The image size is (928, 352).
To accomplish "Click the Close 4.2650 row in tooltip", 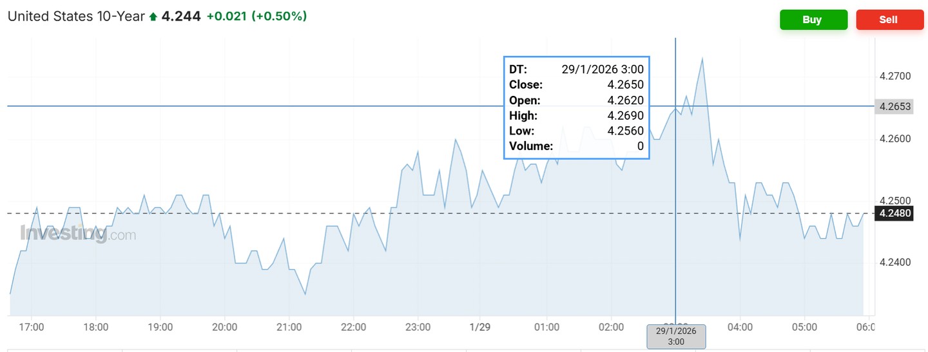I will click(576, 85).
